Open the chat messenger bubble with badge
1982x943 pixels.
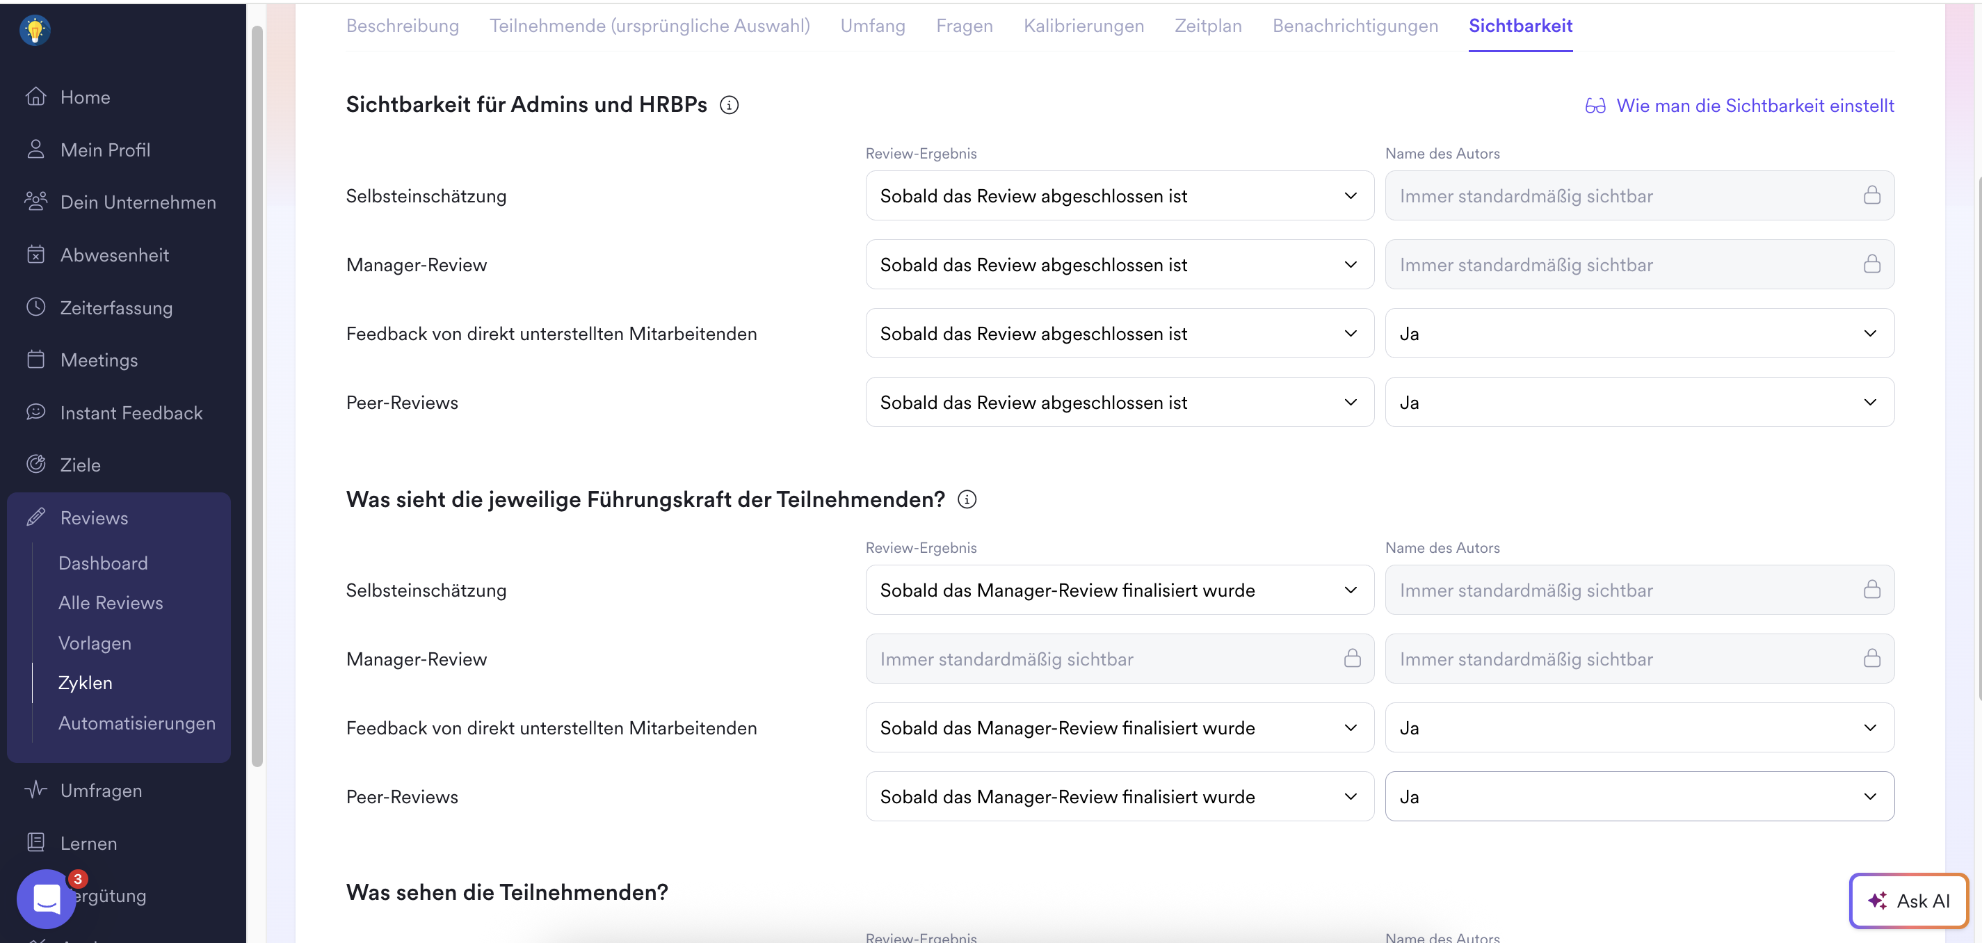coord(47,898)
